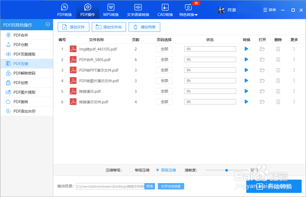Click the 开始转换 button
306x197 pixels.
[274, 186]
